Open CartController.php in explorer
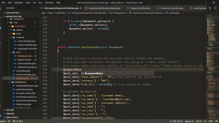Viewport: 219px width, 123px height. click(26, 41)
